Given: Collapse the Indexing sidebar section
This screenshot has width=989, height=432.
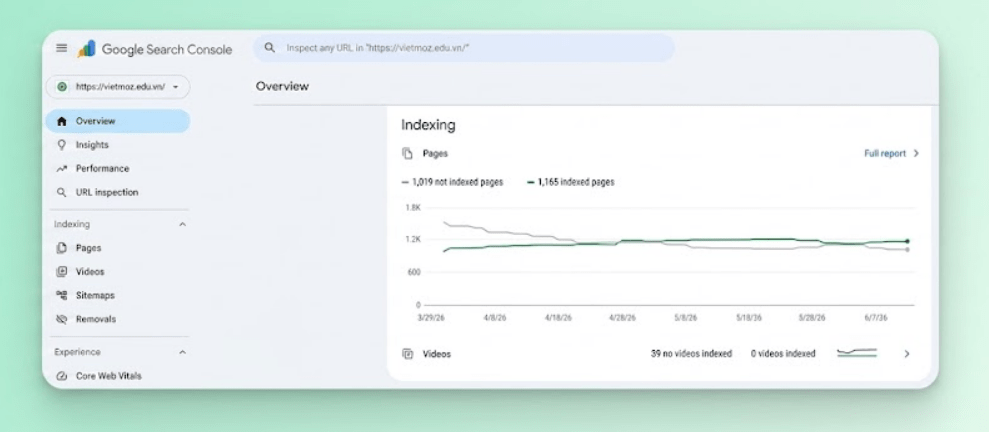Looking at the screenshot, I should click(182, 224).
